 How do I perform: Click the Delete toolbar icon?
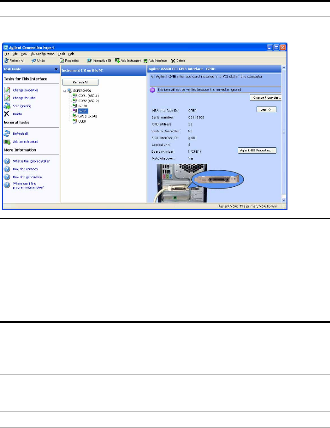[x=173, y=60]
